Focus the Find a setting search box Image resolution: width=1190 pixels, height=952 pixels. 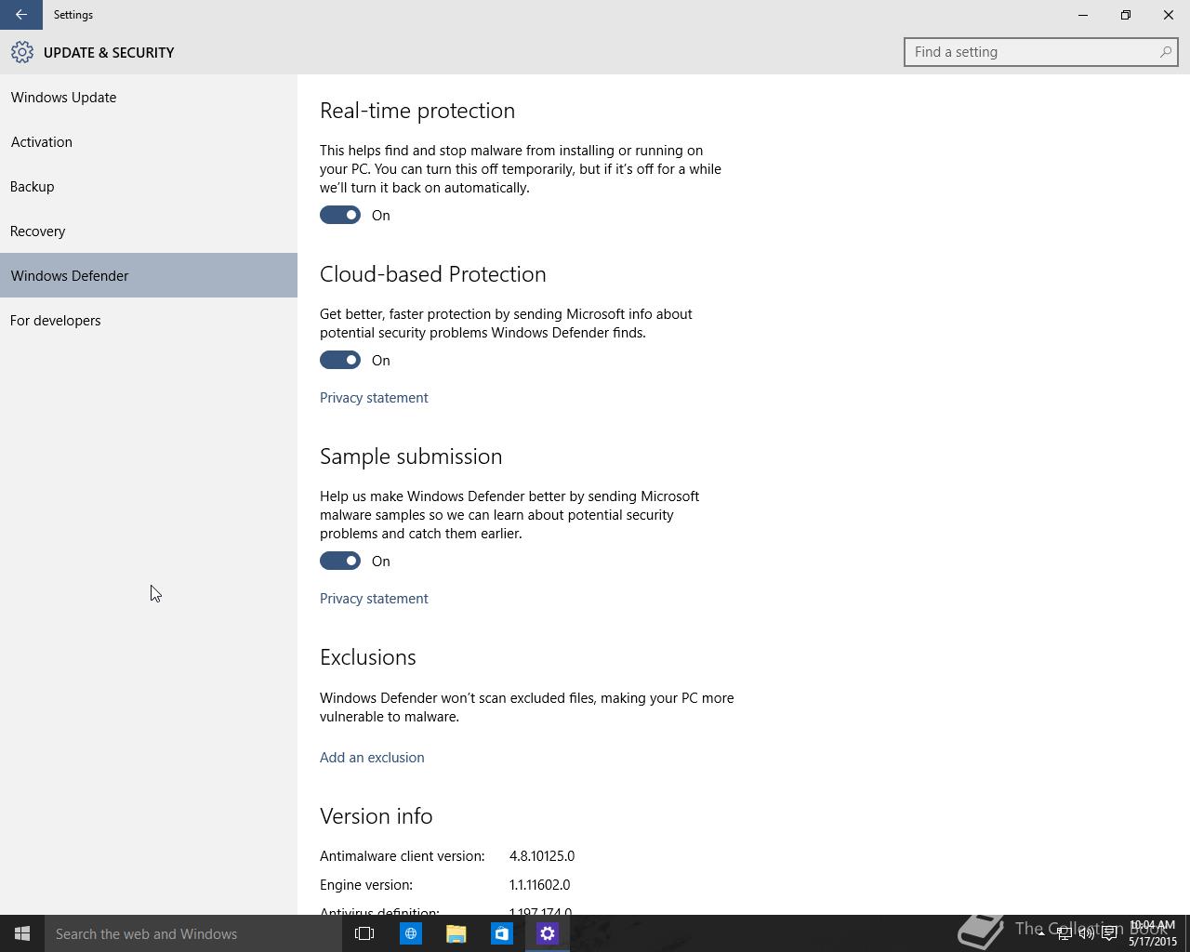pos(1040,52)
